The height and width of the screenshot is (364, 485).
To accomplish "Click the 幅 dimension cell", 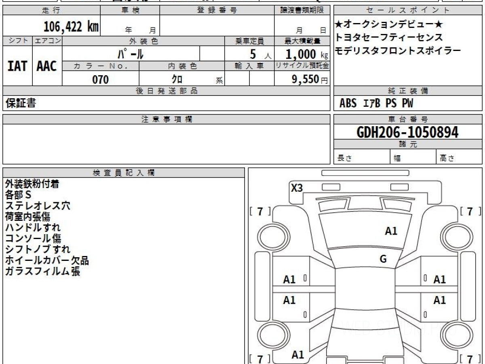I will [413, 157].
